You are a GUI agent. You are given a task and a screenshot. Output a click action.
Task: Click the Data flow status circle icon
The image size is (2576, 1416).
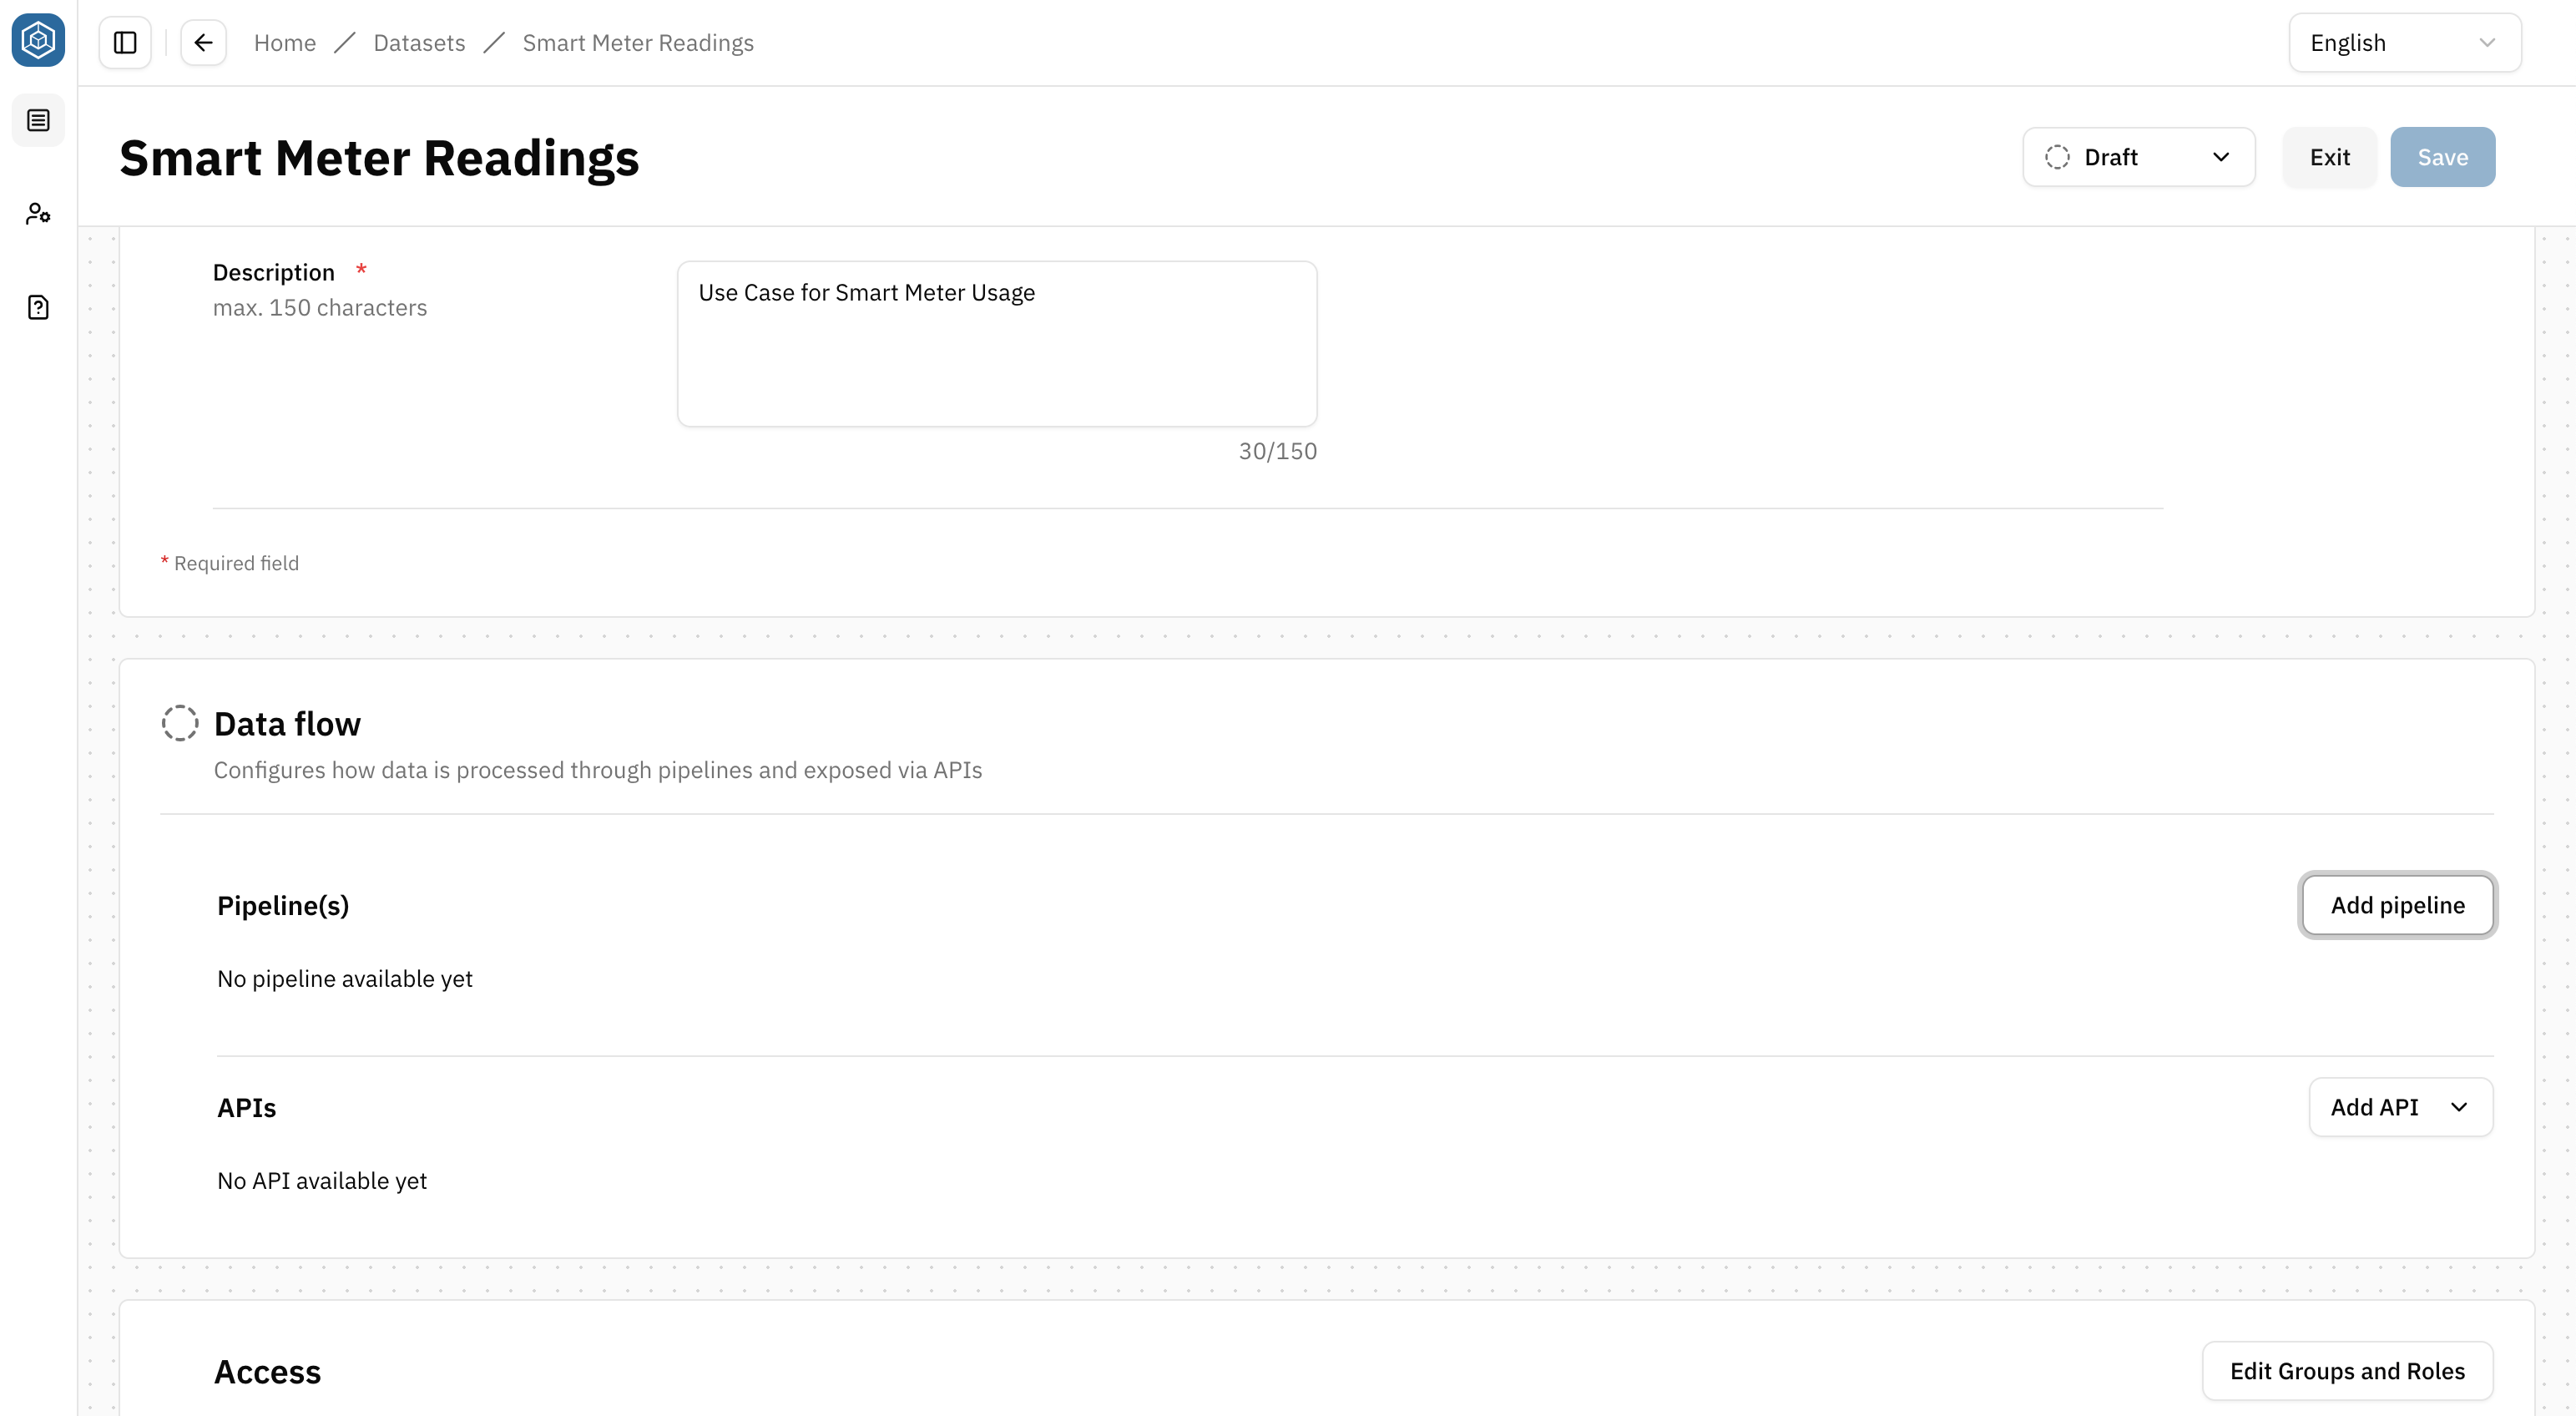180,723
